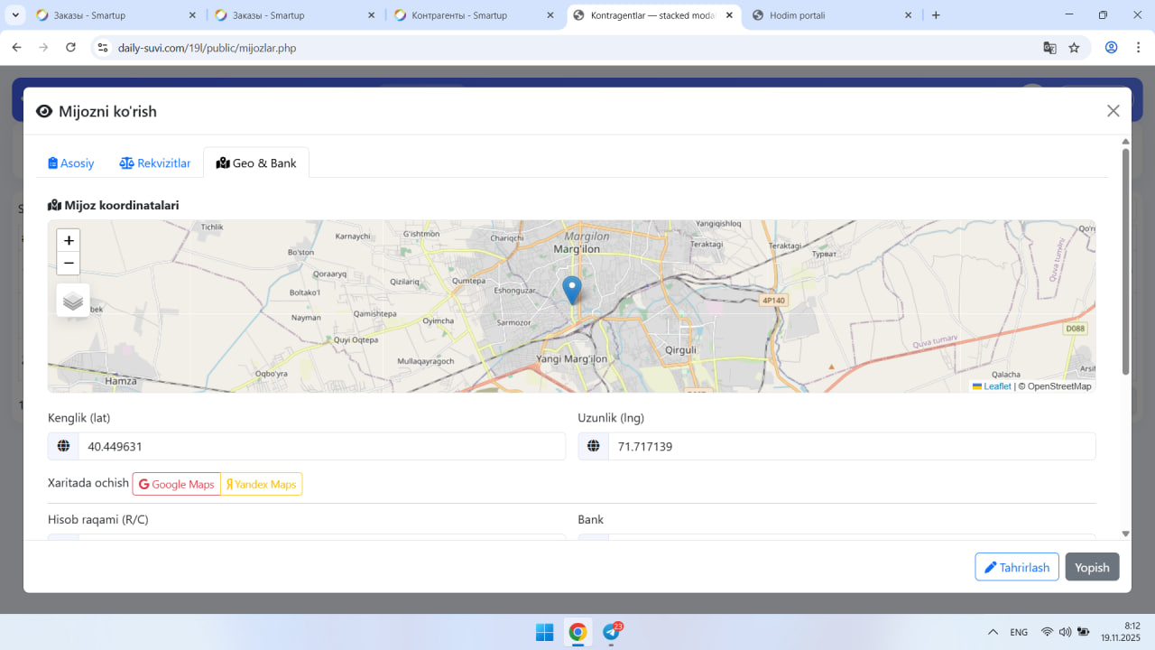Open location in Google Maps
The image size is (1155, 650).
pyautogui.click(x=177, y=484)
